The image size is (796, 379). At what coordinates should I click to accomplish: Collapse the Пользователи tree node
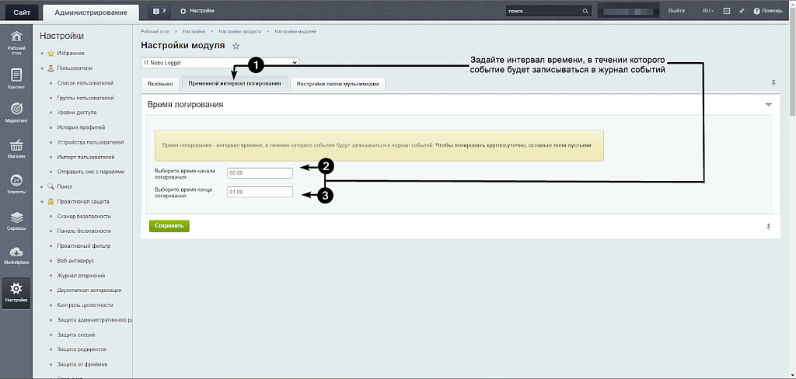pos(41,68)
